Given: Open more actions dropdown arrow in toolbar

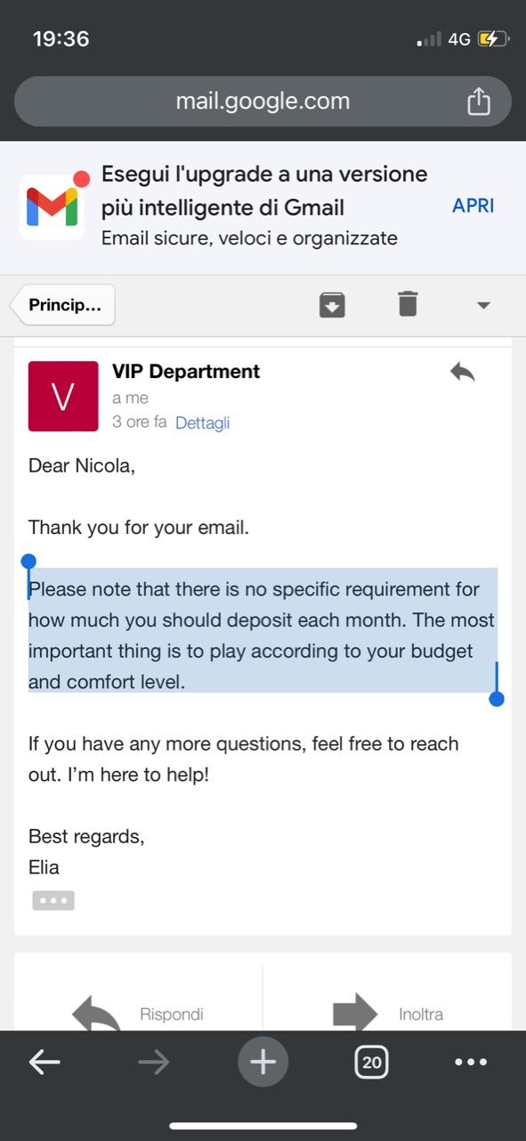Looking at the screenshot, I should click(483, 305).
